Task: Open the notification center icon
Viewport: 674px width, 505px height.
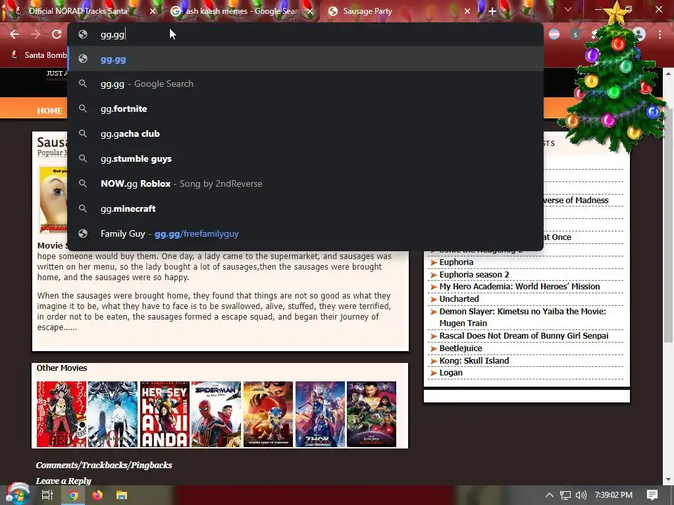Action: 652,495
